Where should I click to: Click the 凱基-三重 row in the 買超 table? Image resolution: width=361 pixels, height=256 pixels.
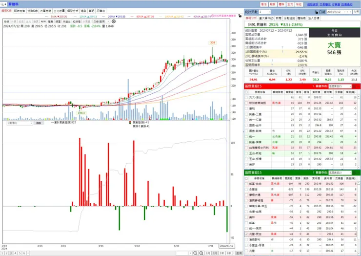coord(301,114)
